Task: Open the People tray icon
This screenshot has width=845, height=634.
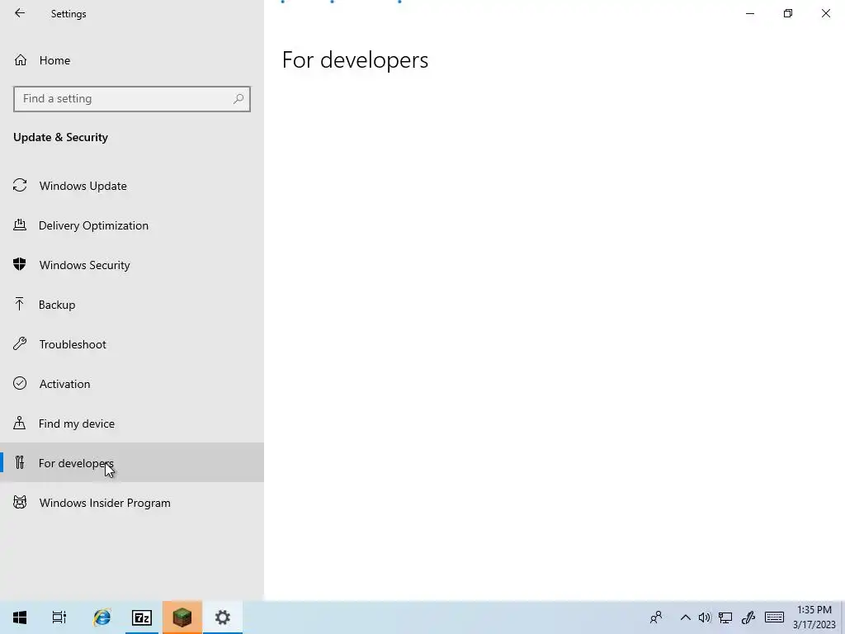Action: (656, 617)
